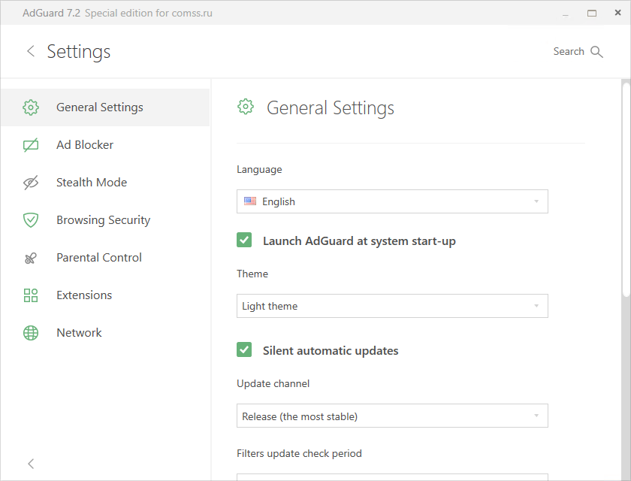Image resolution: width=631 pixels, height=481 pixels.
Task: Open the Language dropdown showing English
Action: pyautogui.click(x=392, y=201)
